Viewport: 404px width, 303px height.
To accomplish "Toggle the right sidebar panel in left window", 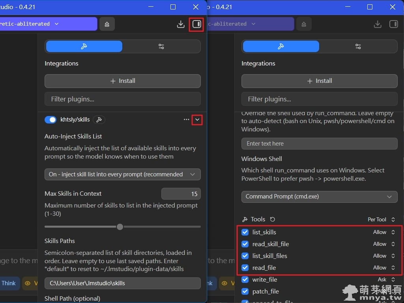I will (196, 24).
